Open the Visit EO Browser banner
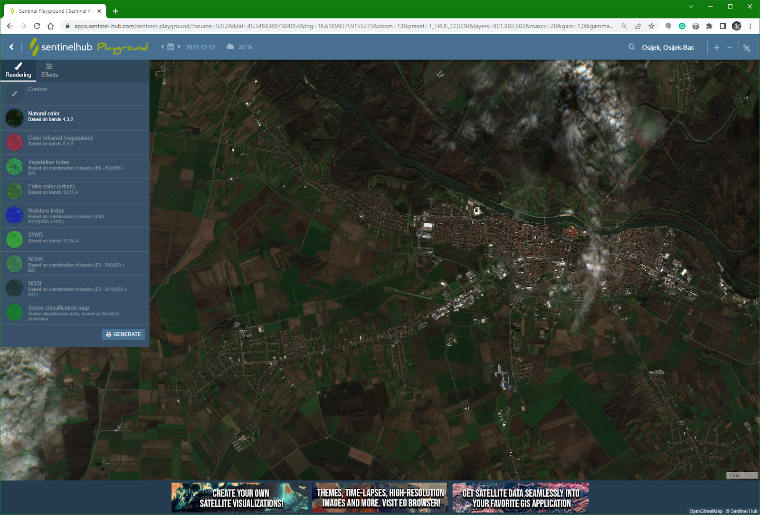This screenshot has height=515, width=760. pyautogui.click(x=380, y=498)
